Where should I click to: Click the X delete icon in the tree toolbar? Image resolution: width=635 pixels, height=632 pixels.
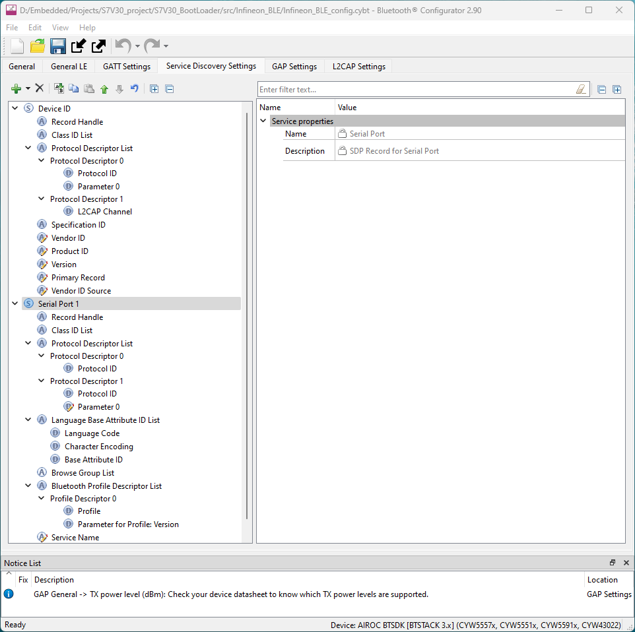click(x=40, y=88)
